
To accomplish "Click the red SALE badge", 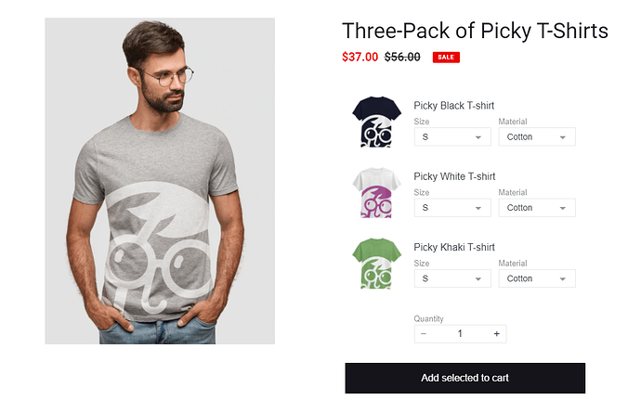I will click(x=446, y=58).
